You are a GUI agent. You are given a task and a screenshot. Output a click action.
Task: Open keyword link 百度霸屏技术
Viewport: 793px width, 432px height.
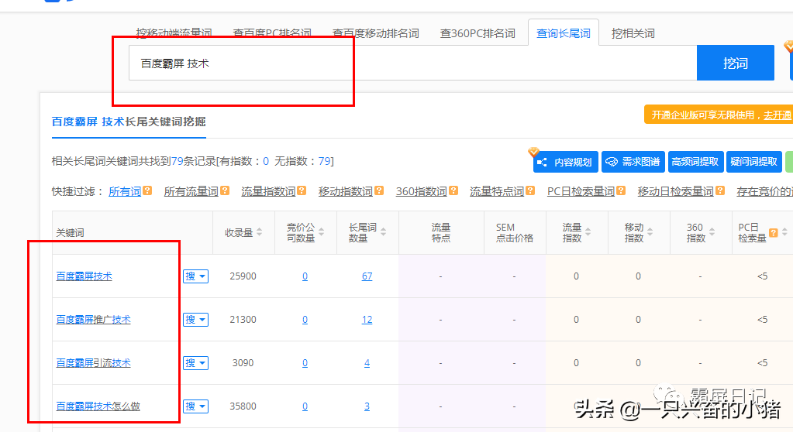(84, 276)
